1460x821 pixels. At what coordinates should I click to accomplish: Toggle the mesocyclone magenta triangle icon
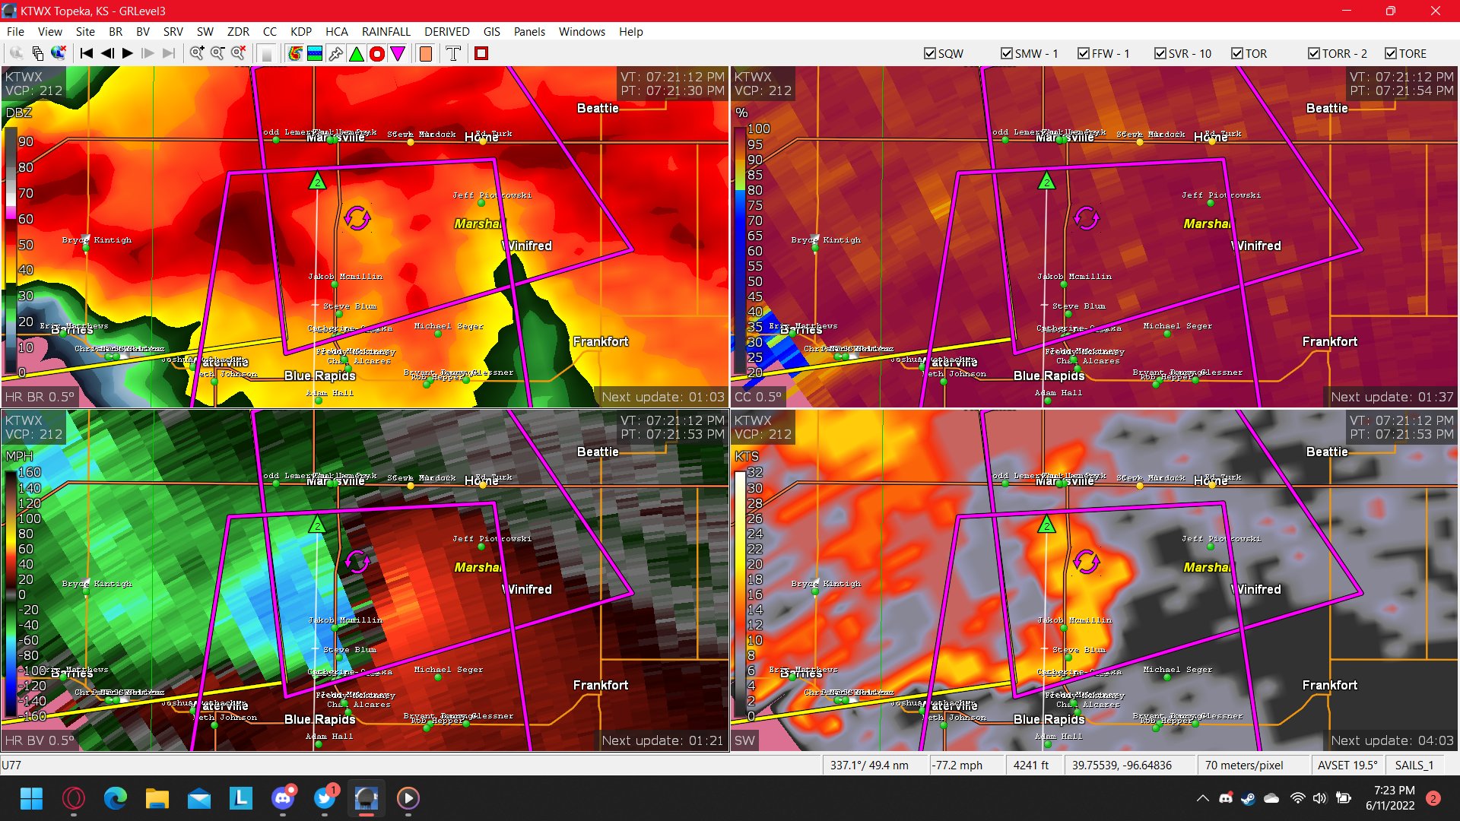pos(398,53)
